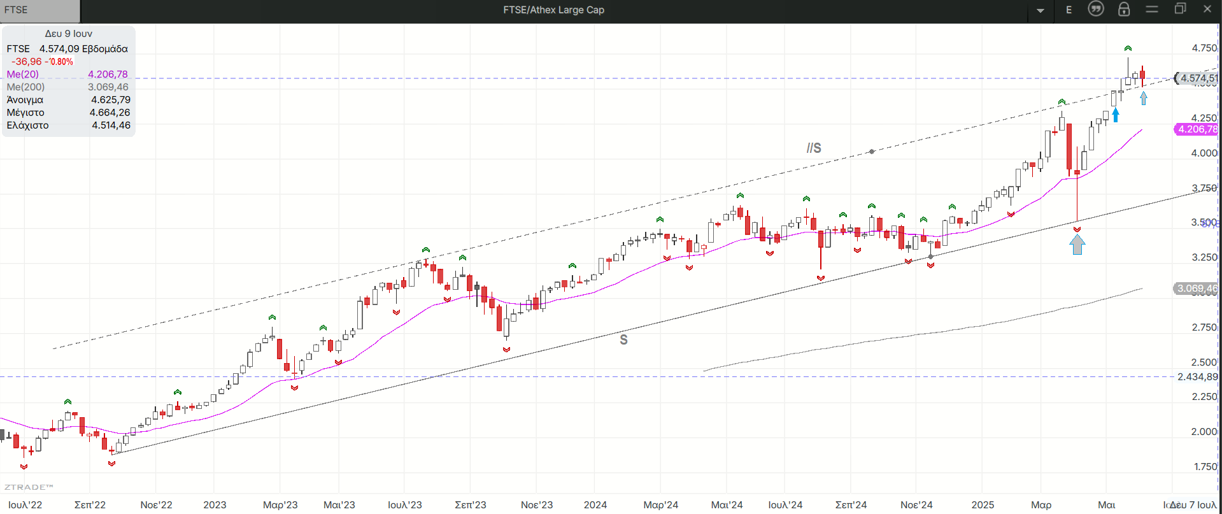Click the FTSE/Athex Large Cap title
The image size is (1222, 514).
click(x=553, y=10)
